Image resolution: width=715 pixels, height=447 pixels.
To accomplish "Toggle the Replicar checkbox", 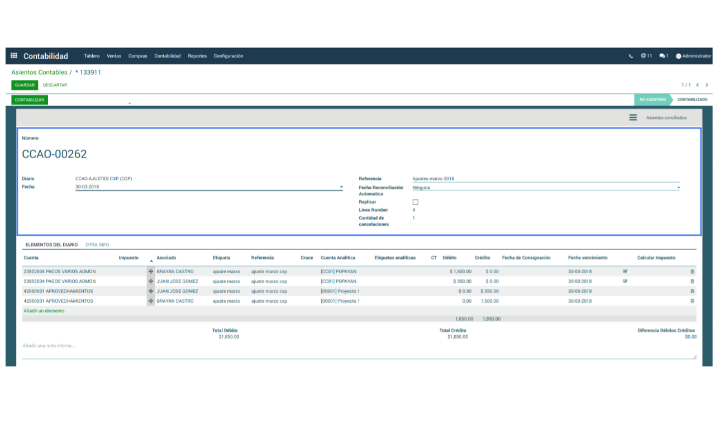I will click(415, 202).
